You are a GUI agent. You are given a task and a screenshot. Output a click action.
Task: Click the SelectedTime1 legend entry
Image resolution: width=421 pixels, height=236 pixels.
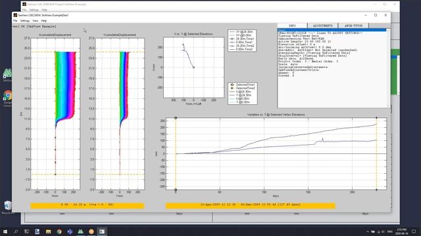coord(242,85)
